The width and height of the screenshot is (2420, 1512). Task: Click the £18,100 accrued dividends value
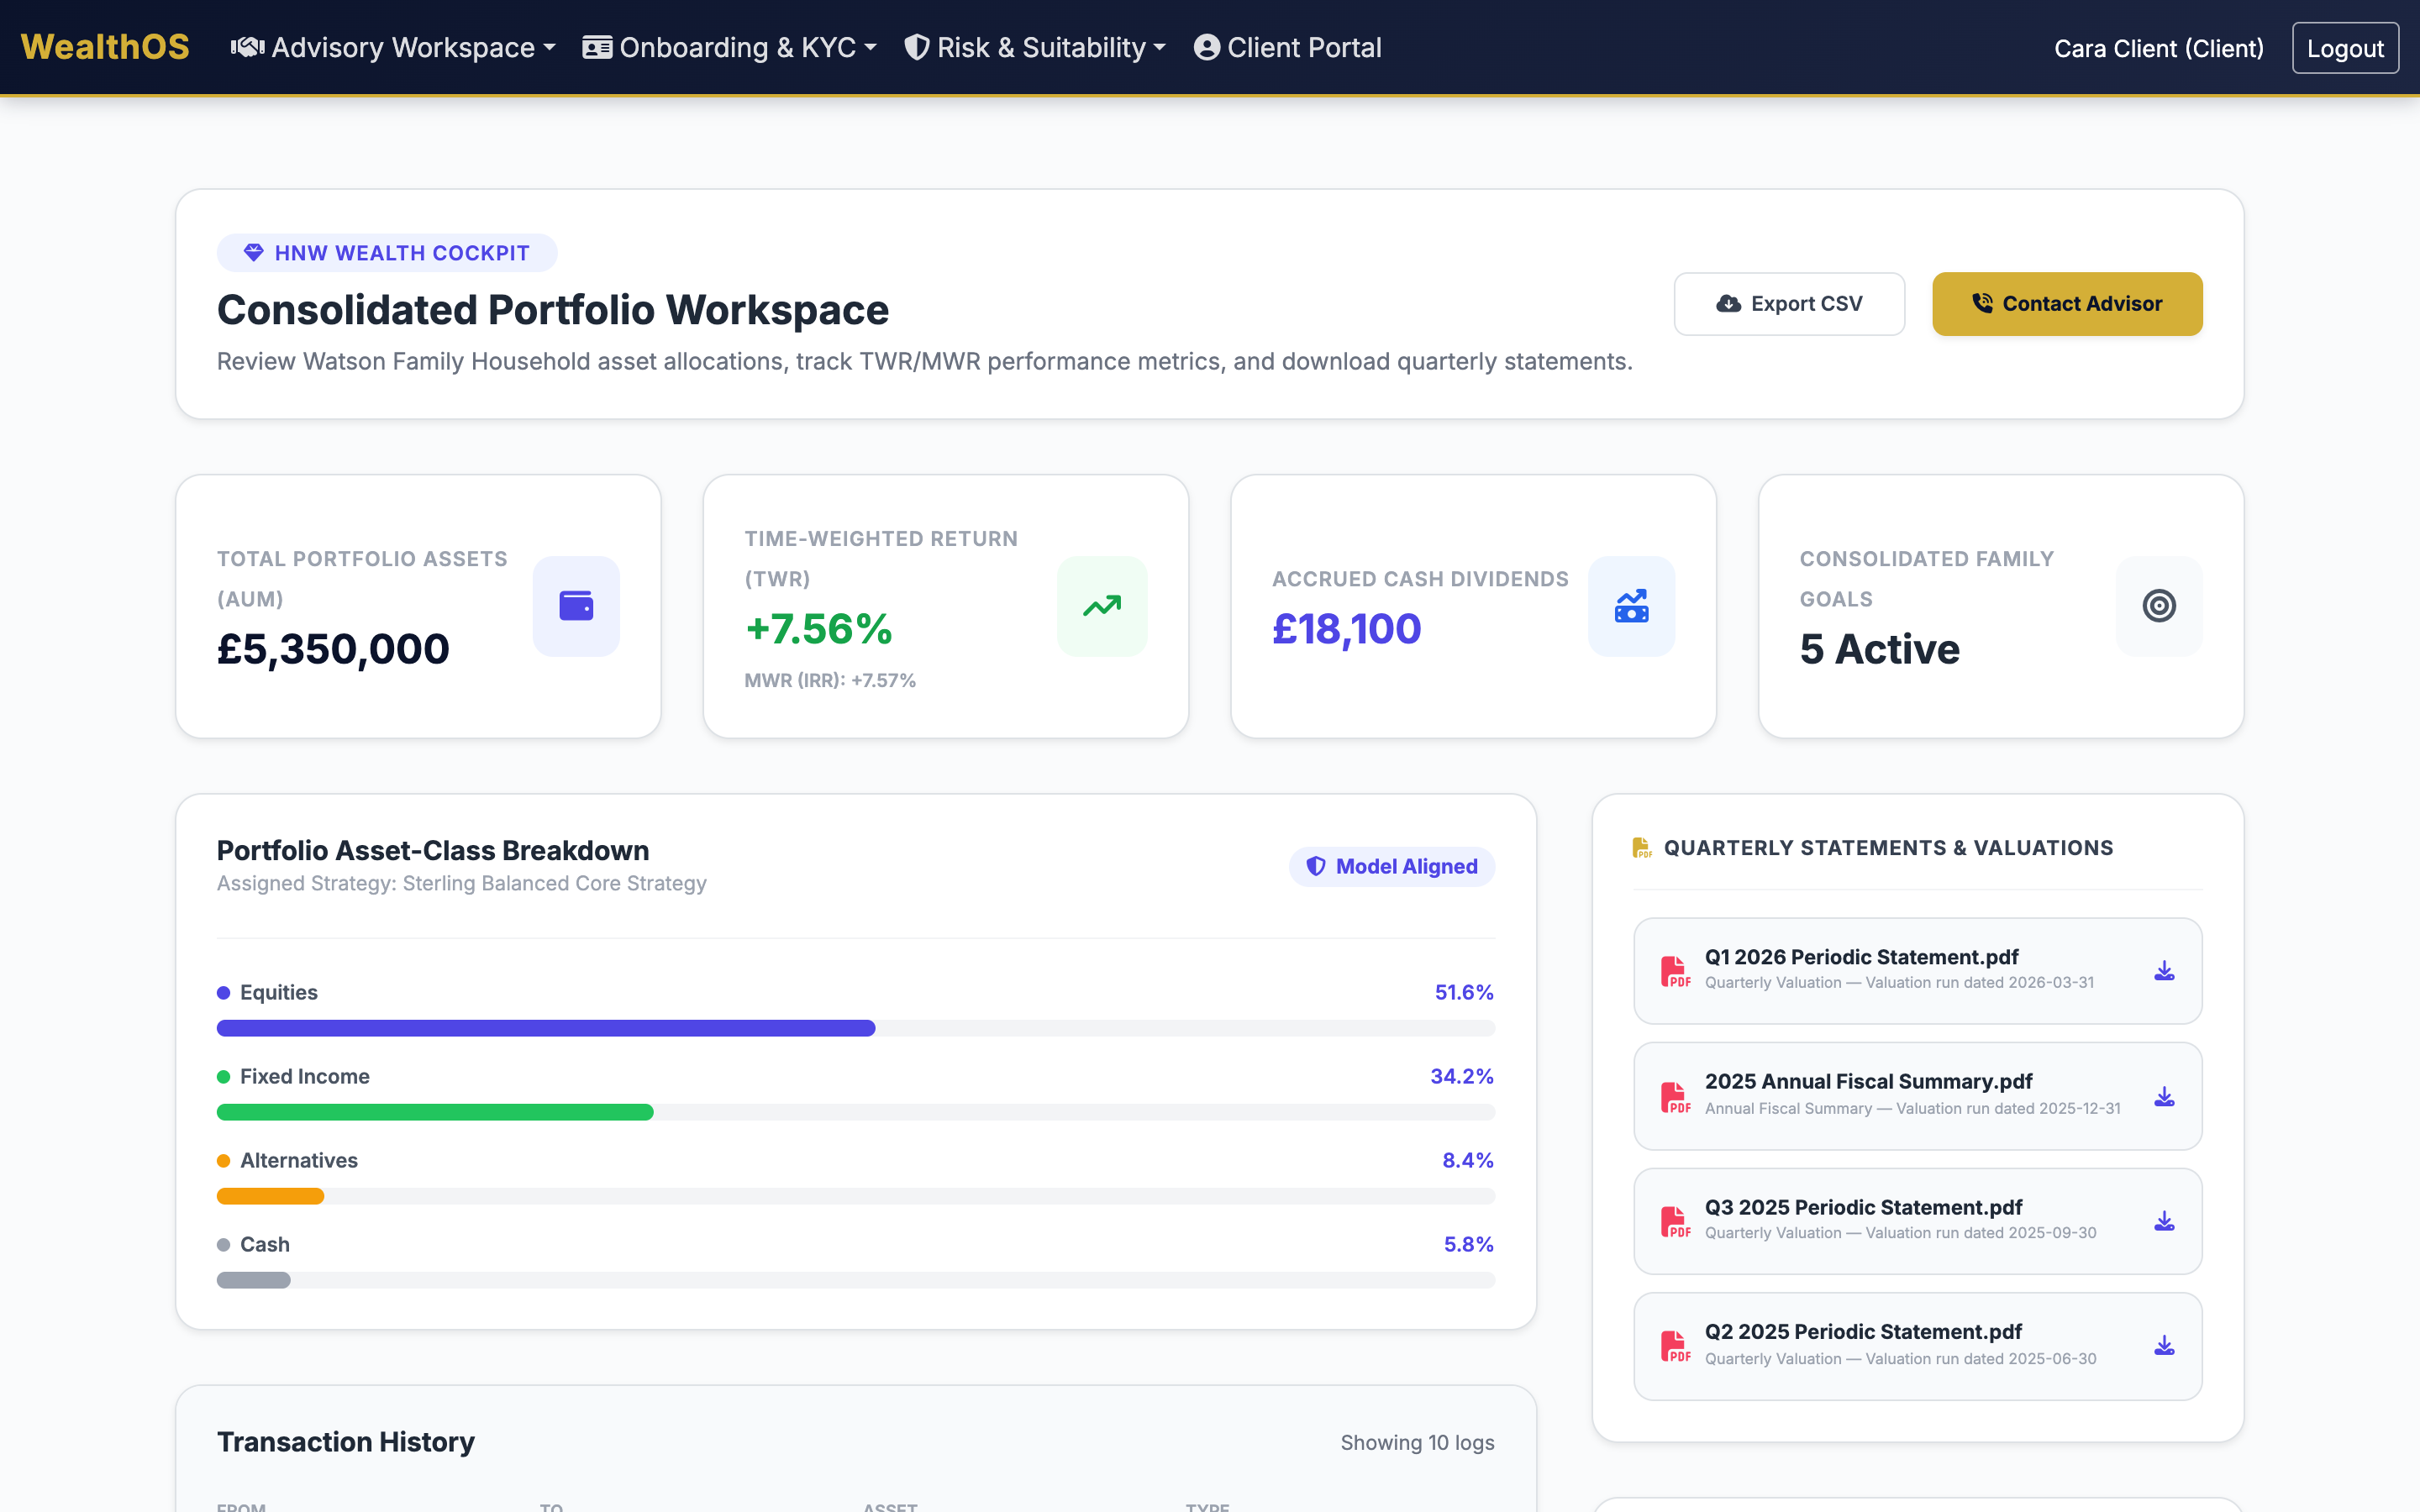1346,629
